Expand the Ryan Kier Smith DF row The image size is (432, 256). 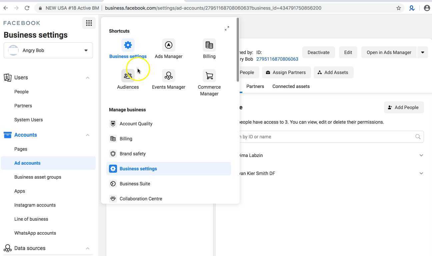click(x=421, y=173)
